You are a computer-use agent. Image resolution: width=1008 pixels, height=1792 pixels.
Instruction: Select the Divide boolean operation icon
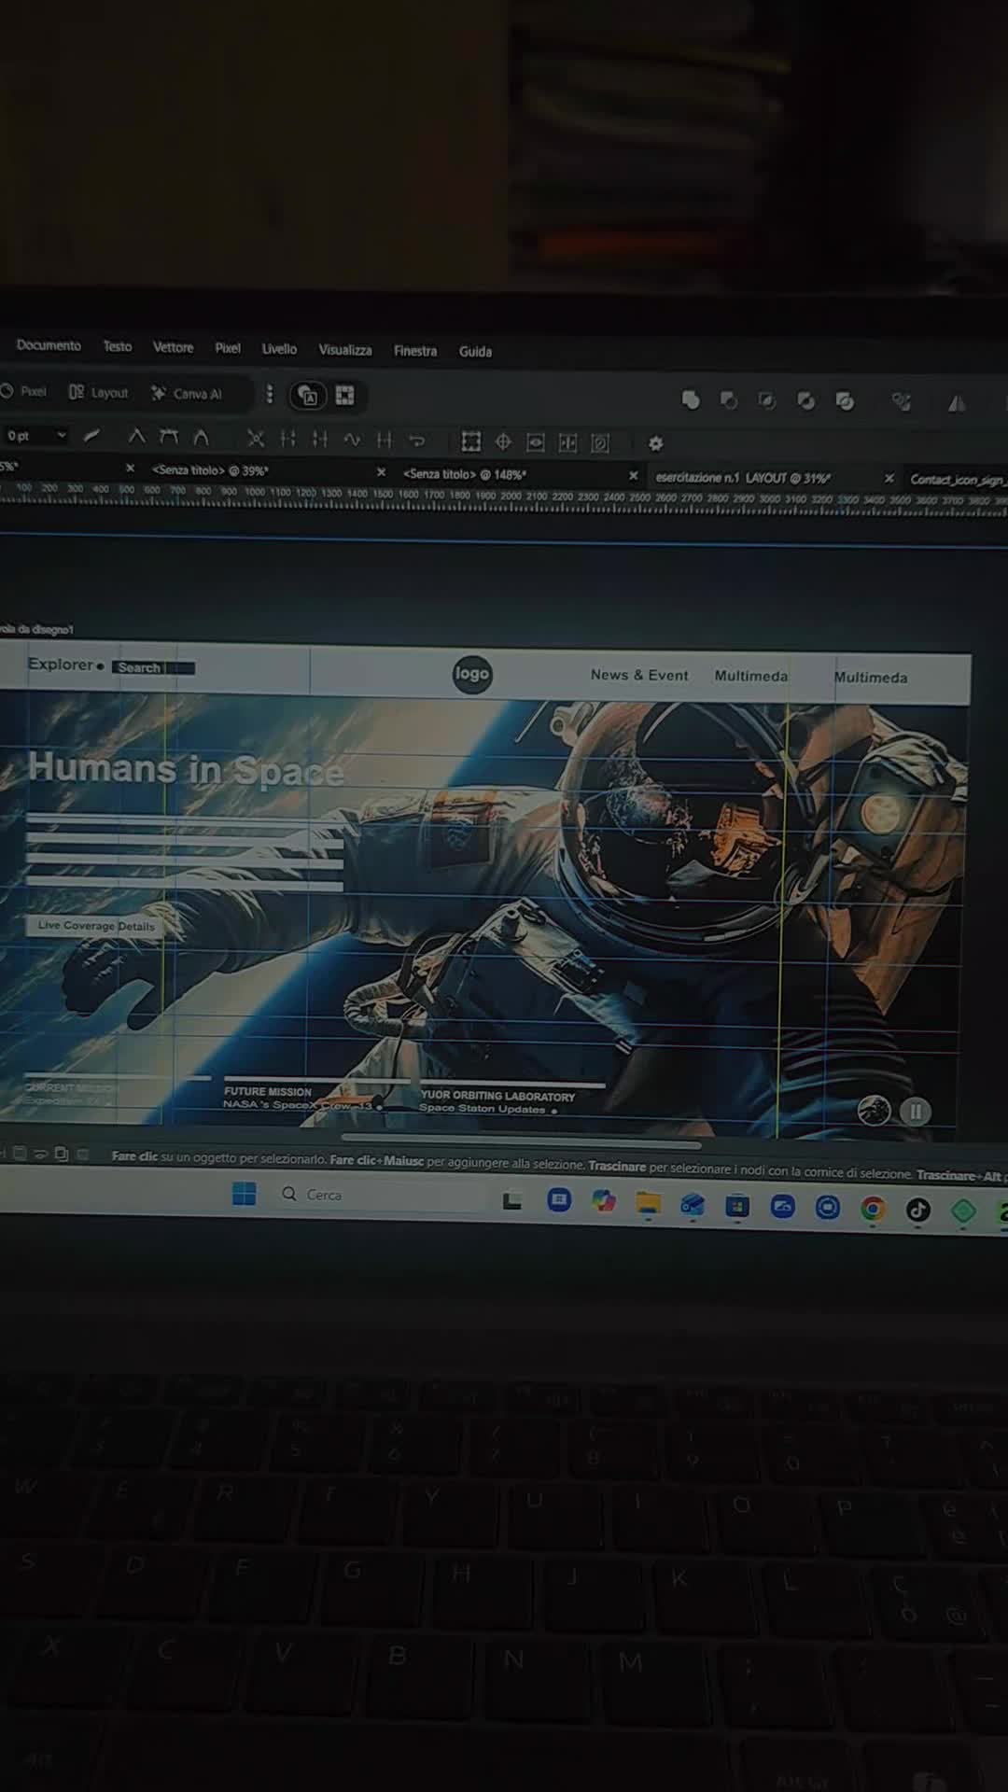[846, 400]
